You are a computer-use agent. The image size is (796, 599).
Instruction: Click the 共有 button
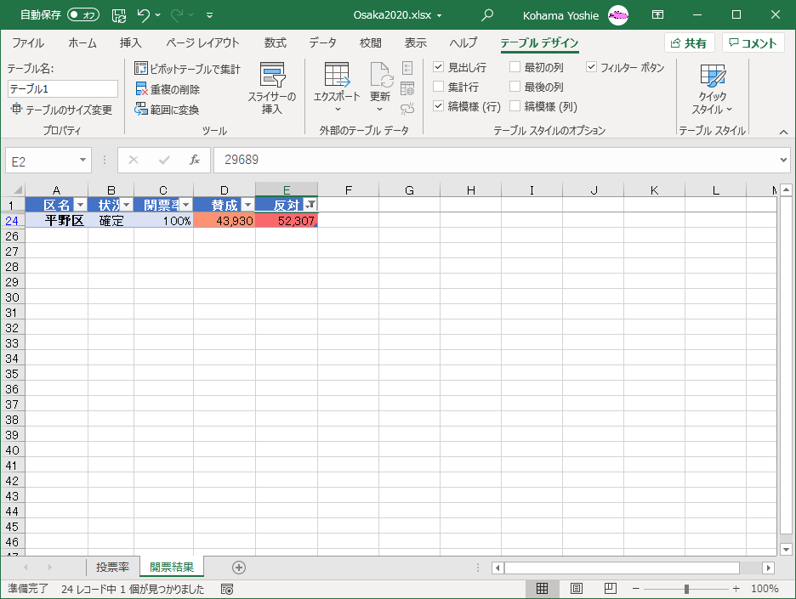[x=689, y=43]
